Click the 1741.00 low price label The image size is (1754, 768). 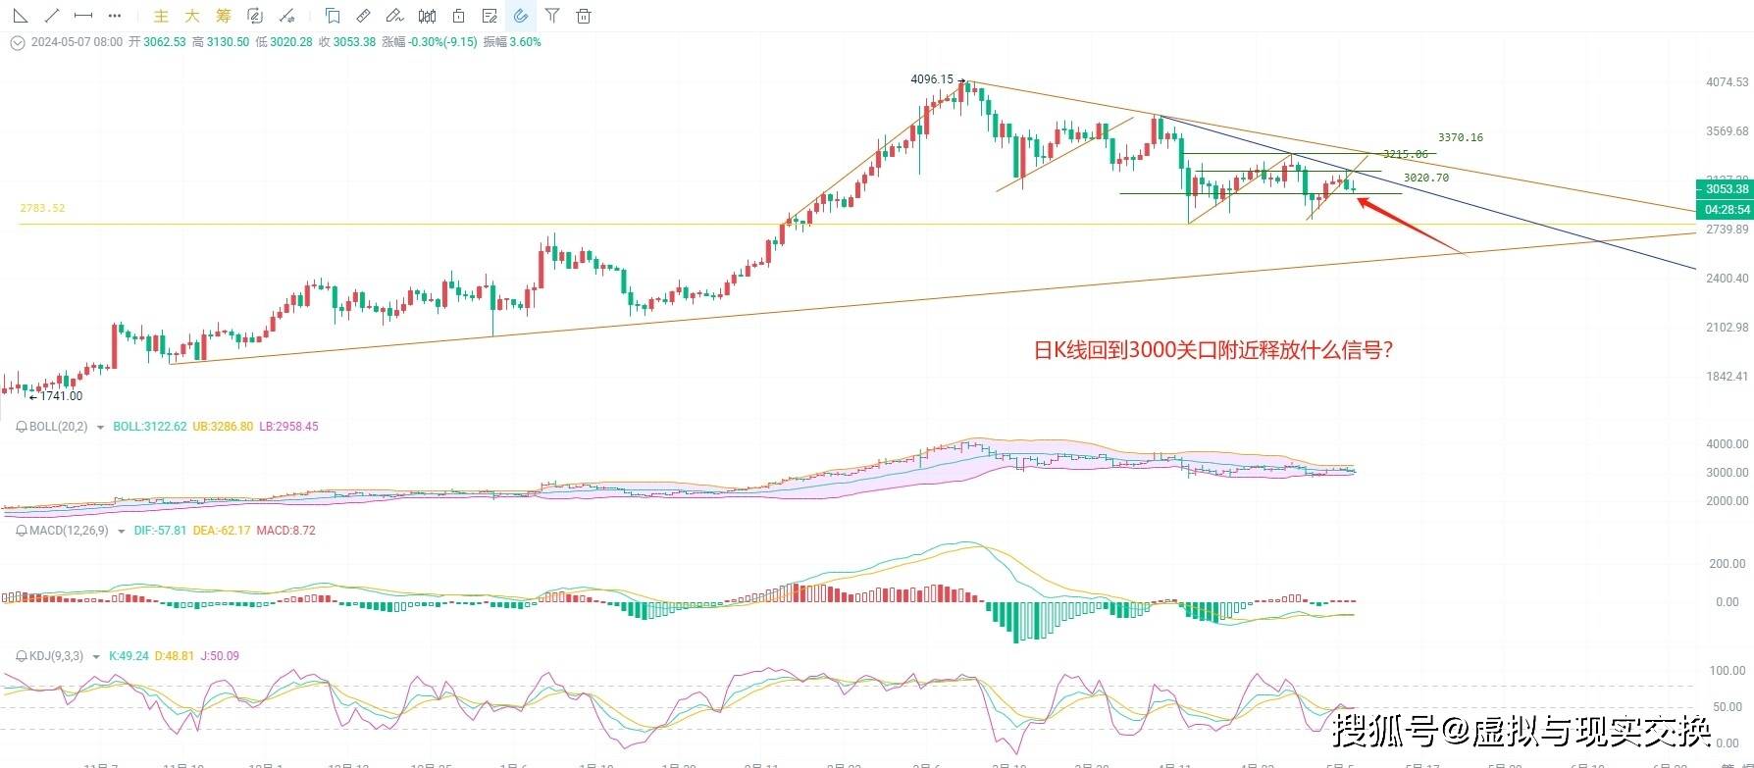pyautogui.click(x=61, y=396)
